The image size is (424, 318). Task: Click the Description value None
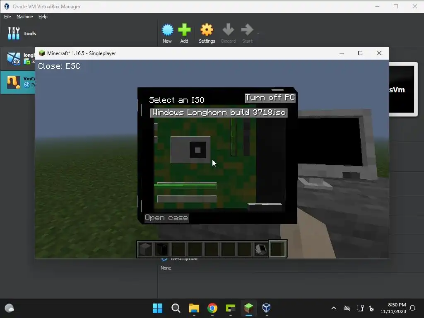pyautogui.click(x=166, y=268)
